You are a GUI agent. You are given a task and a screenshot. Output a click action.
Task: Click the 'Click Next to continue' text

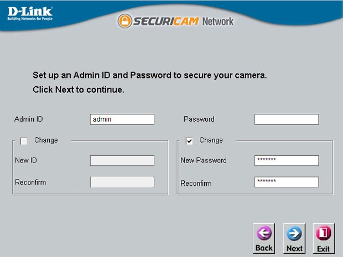[x=79, y=90]
